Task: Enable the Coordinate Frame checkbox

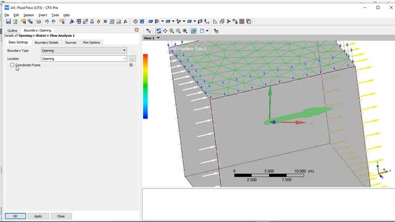Action: tap(12, 65)
